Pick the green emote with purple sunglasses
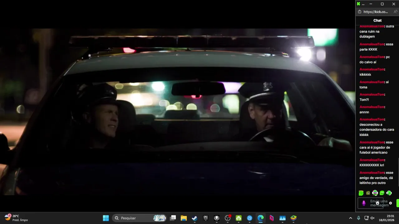 [x=375, y=193]
